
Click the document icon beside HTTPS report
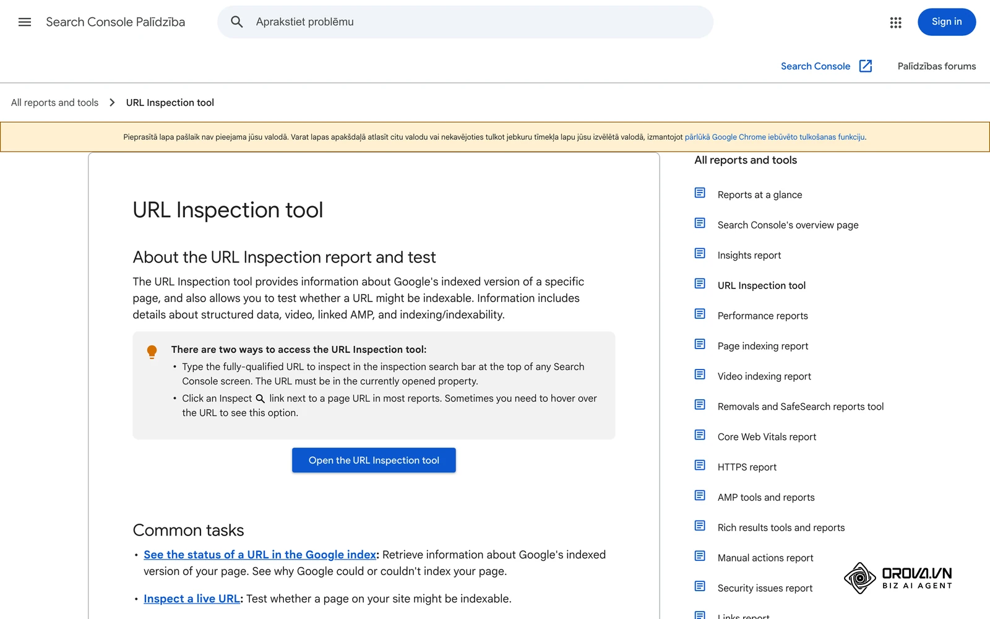tap(700, 465)
